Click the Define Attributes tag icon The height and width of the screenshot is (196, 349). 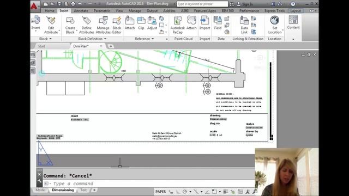point(86,20)
